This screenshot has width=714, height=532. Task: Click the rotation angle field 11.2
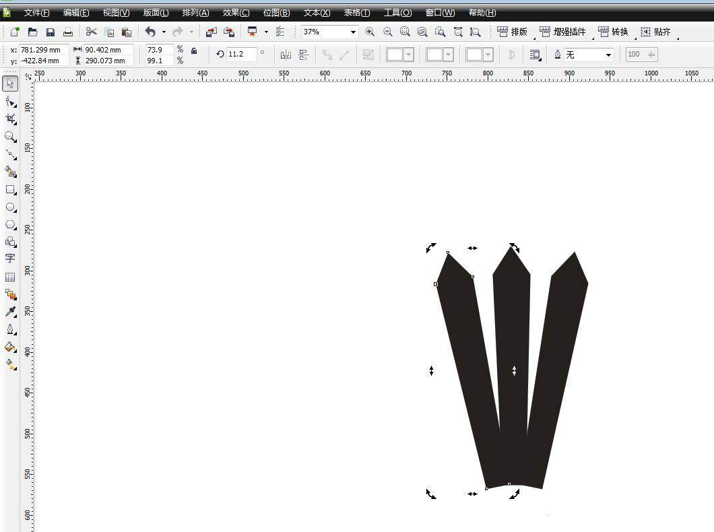pyautogui.click(x=241, y=54)
